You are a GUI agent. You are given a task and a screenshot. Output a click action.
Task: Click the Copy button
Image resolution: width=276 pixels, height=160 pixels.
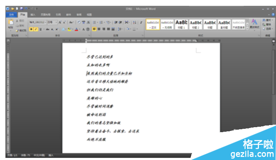coord(20,26)
